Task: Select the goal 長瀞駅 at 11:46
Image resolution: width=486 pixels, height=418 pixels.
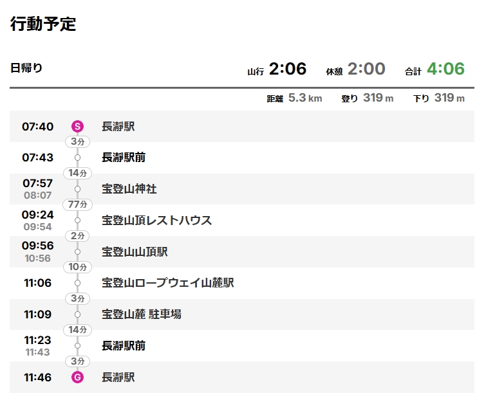Action: pos(118,377)
